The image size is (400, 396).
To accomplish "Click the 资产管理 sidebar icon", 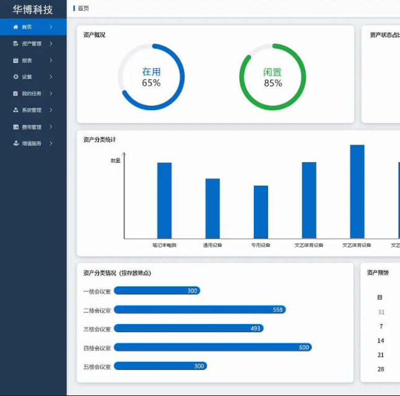I will coord(15,44).
